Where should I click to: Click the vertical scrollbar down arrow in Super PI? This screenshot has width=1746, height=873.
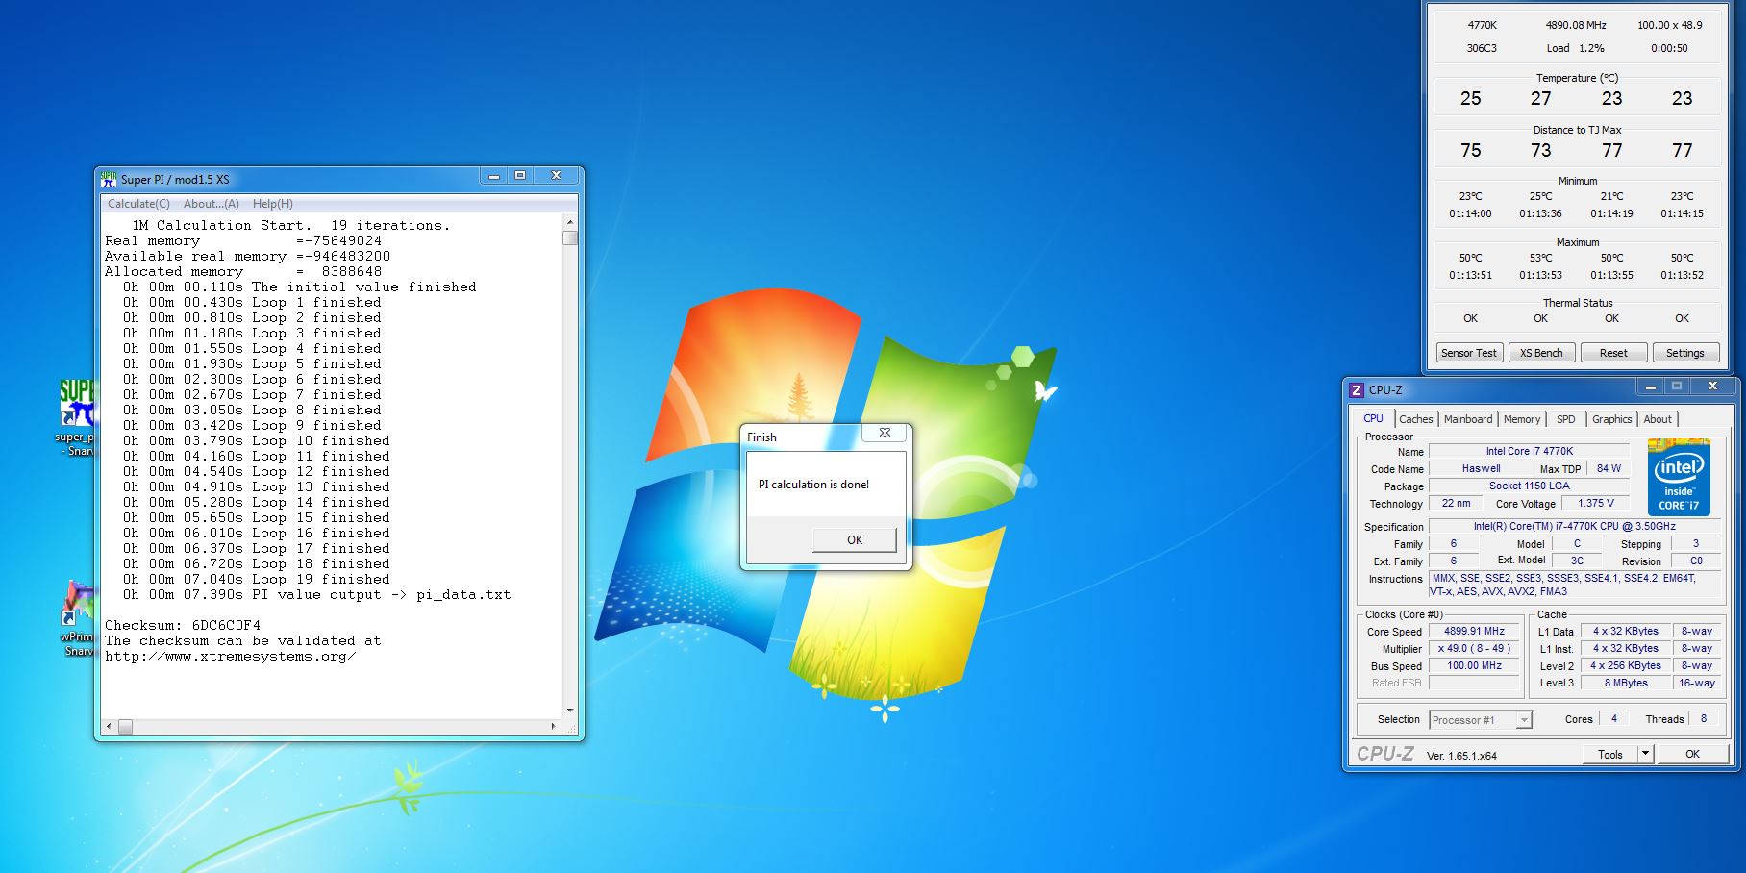tap(570, 711)
